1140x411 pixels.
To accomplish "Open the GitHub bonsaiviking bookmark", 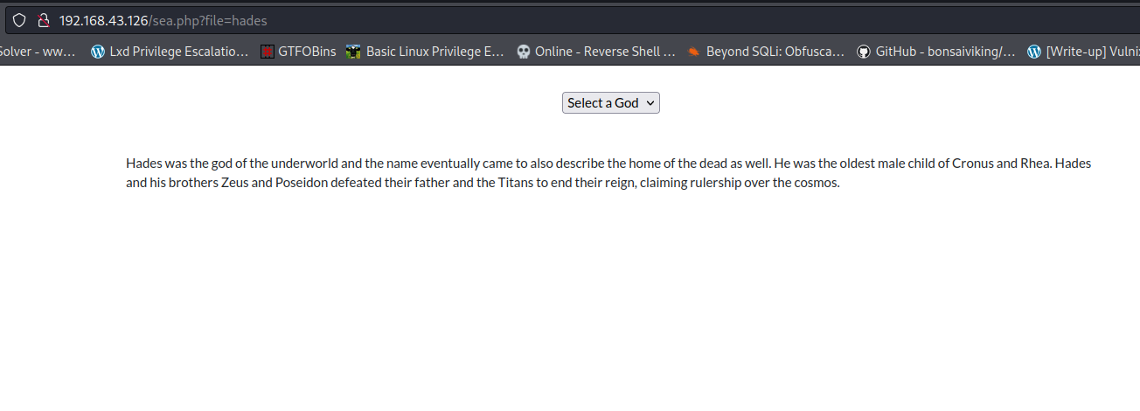I will tap(945, 52).
